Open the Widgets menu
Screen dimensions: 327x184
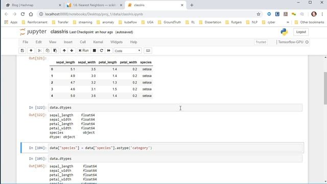pos(116,42)
